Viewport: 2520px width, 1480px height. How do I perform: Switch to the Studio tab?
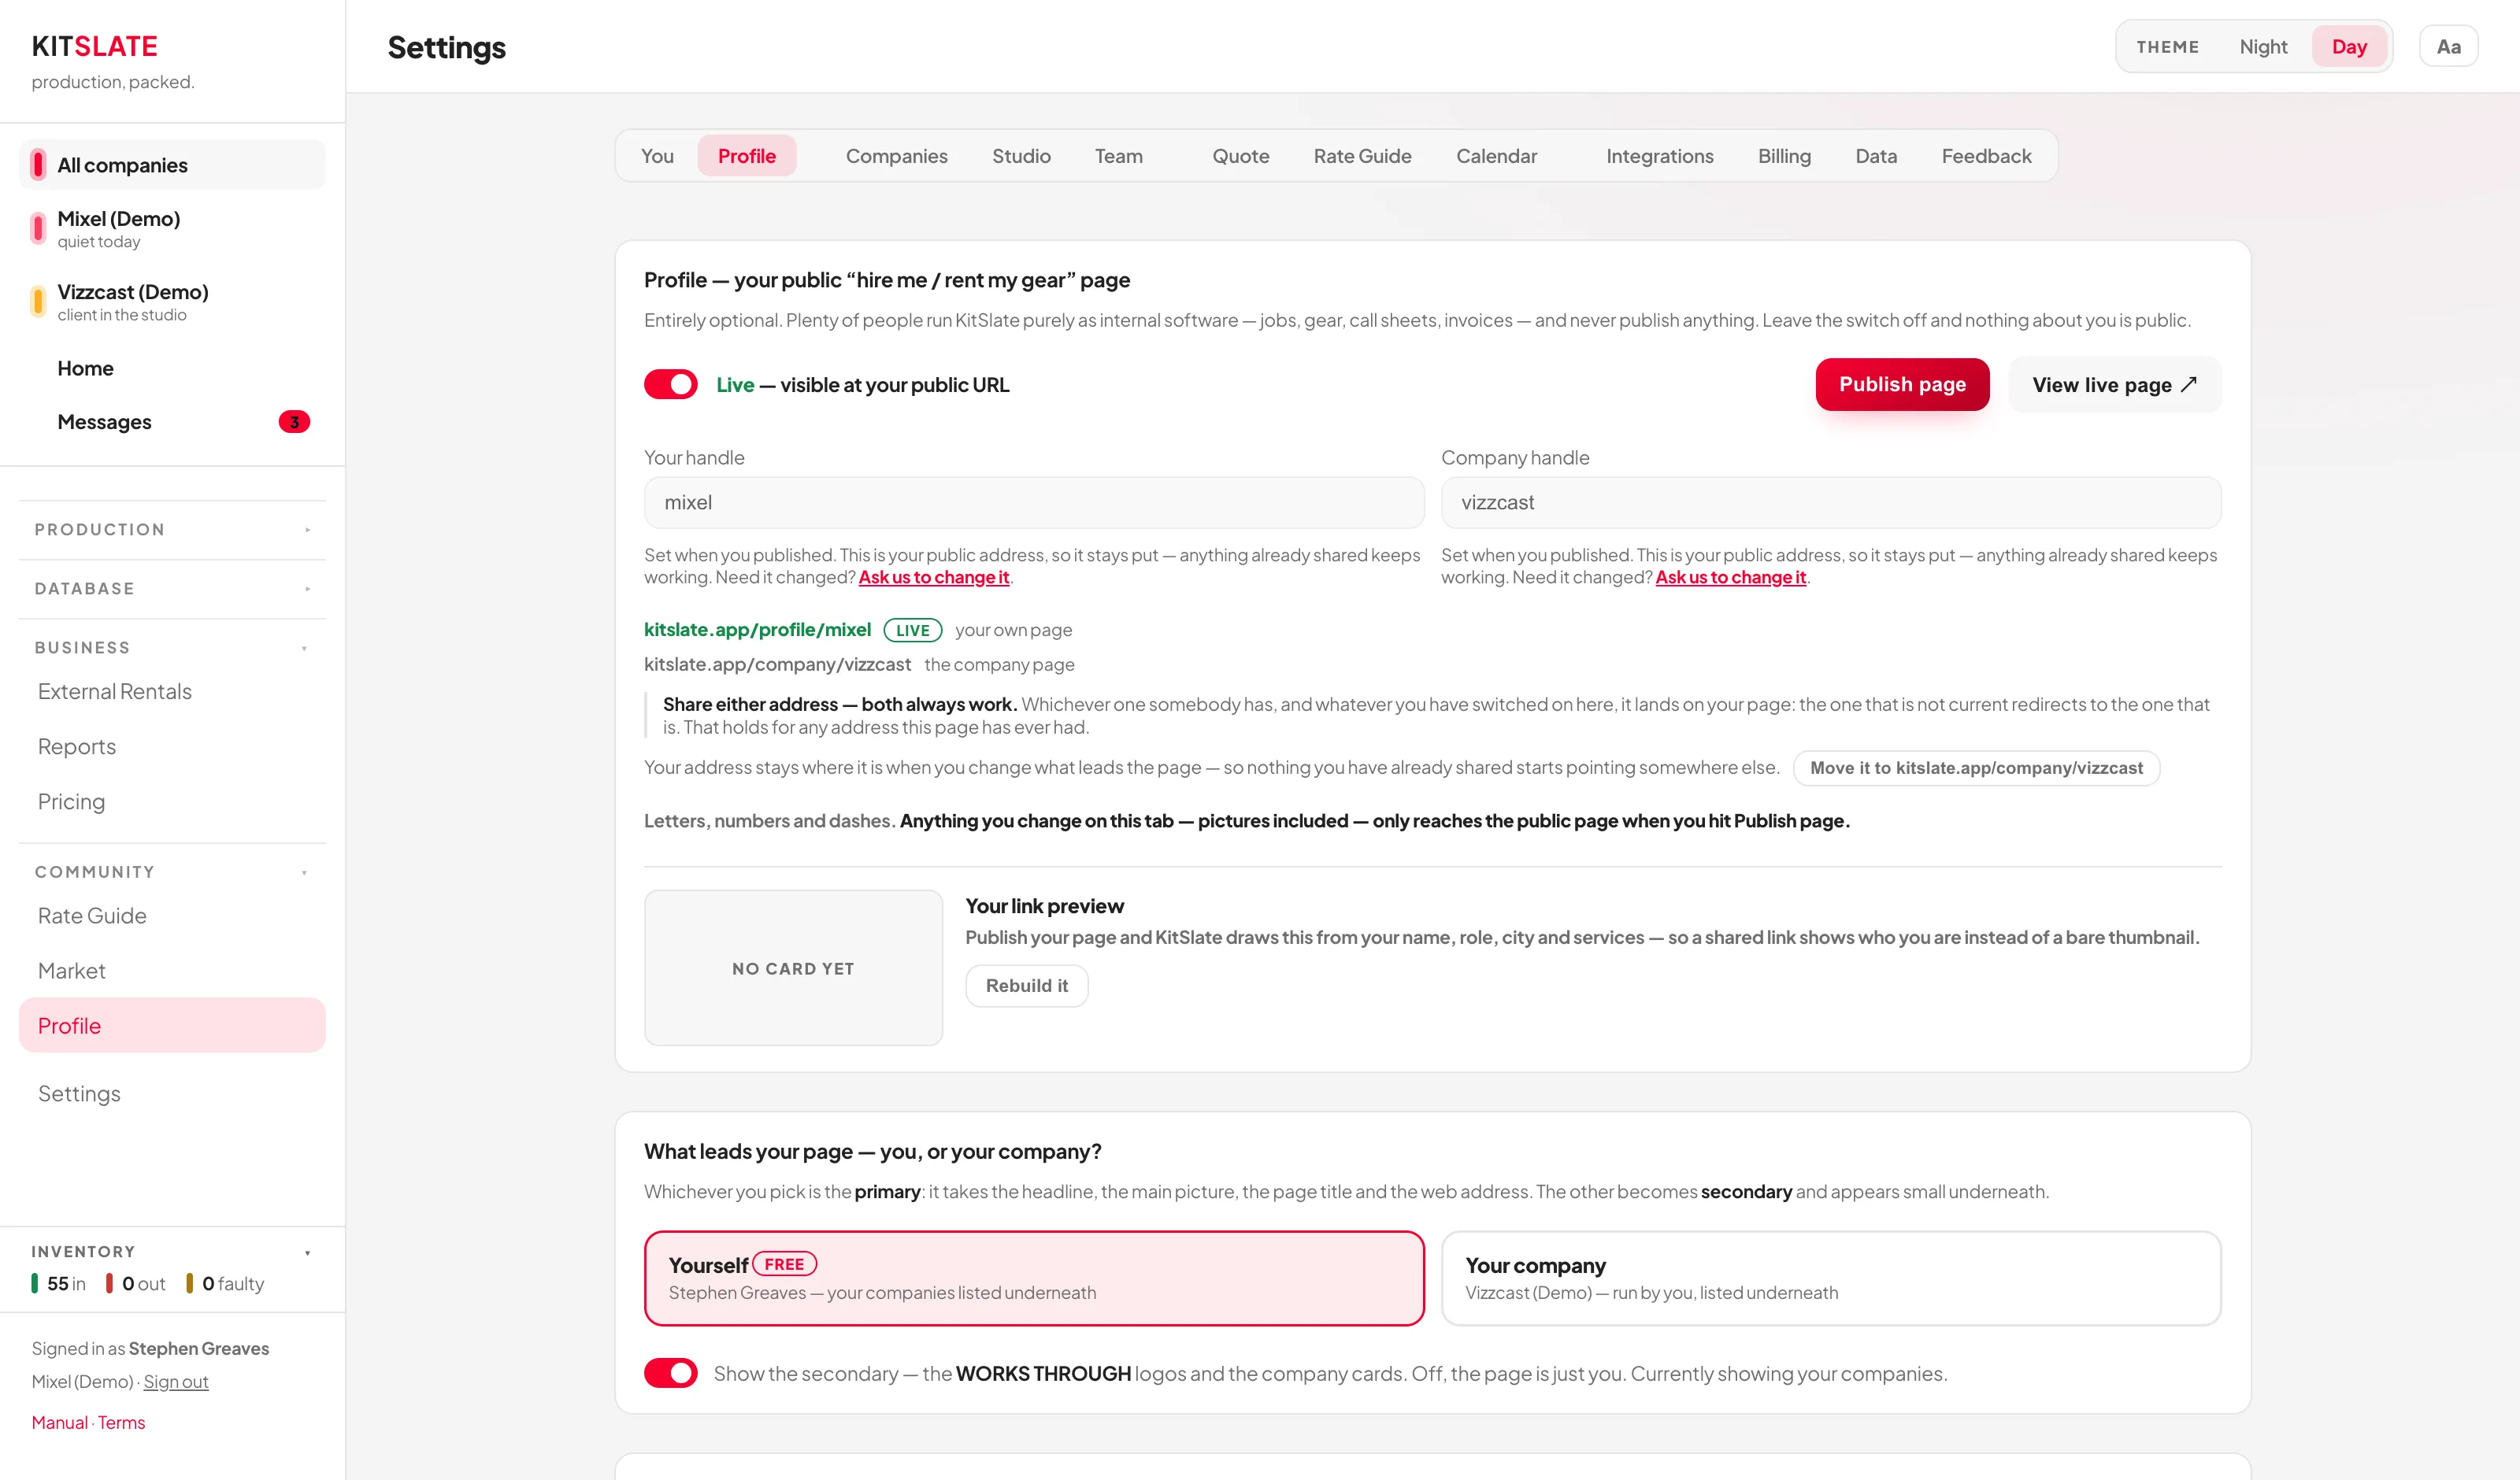(1021, 156)
